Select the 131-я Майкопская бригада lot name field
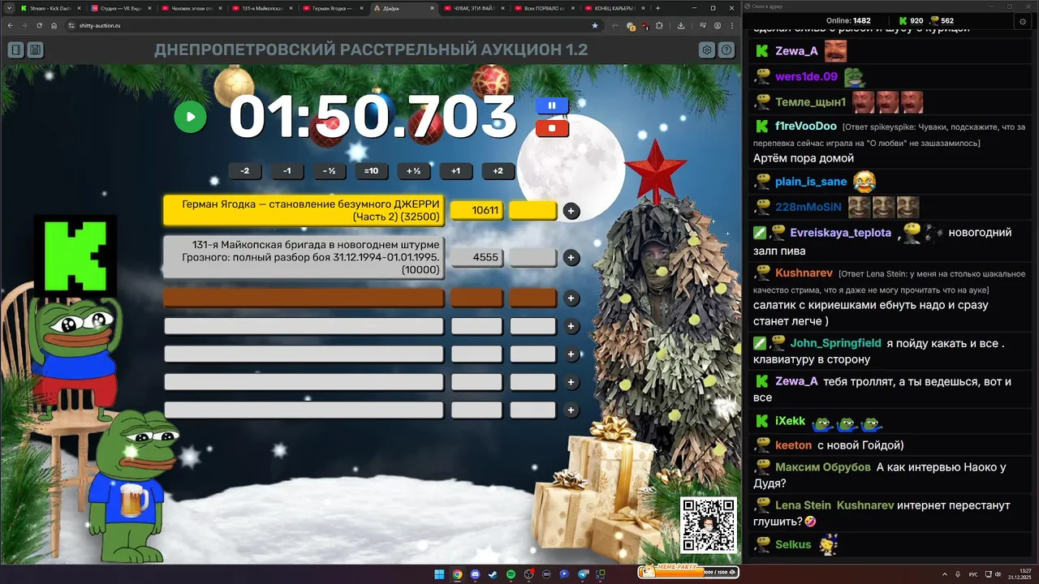The width and height of the screenshot is (1039, 584). (x=304, y=257)
